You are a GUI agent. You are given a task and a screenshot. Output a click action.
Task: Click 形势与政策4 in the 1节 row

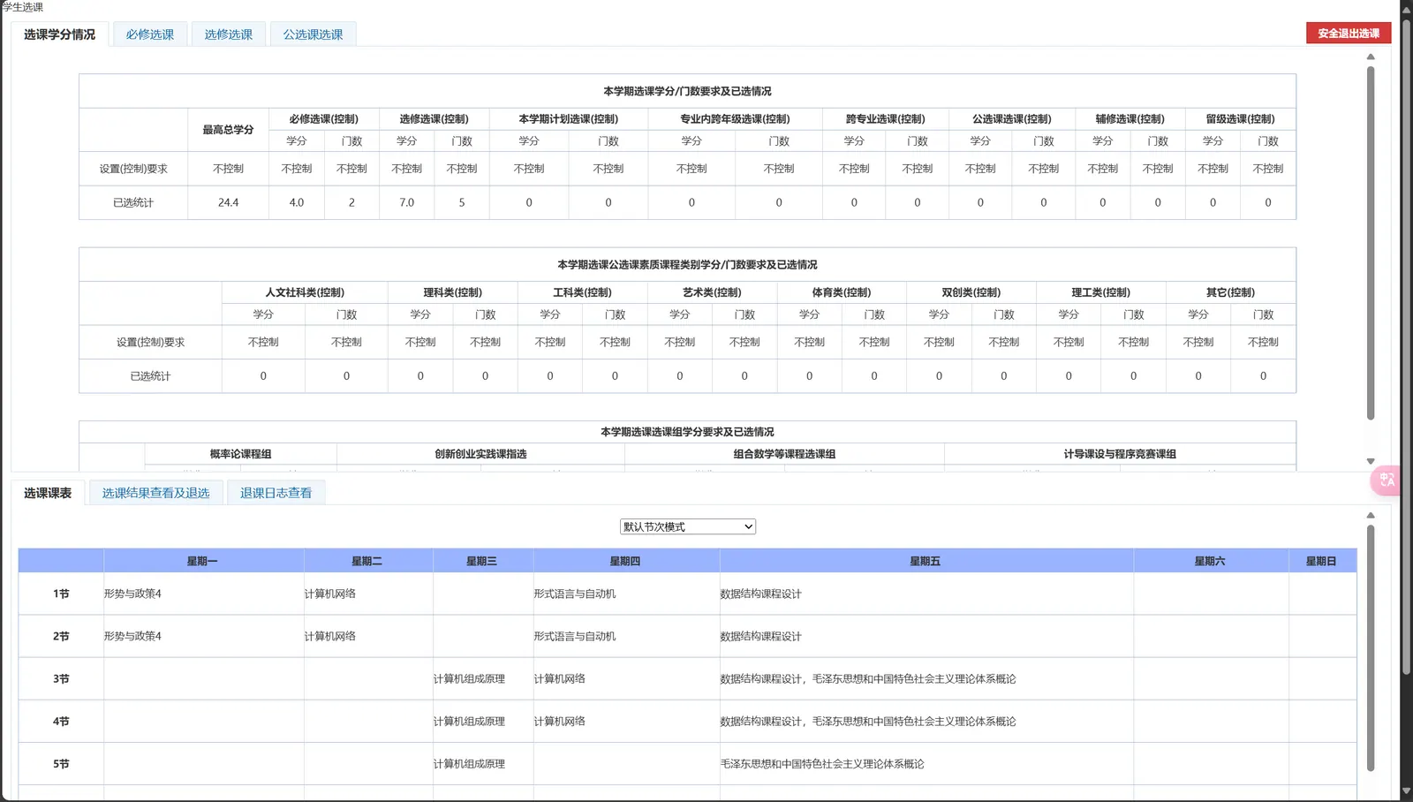pyautogui.click(x=132, y=594)
